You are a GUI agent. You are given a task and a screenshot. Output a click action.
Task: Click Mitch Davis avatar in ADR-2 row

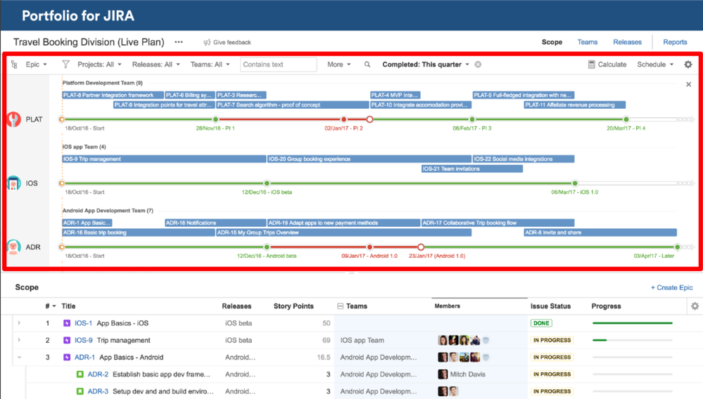pos(443,374)
